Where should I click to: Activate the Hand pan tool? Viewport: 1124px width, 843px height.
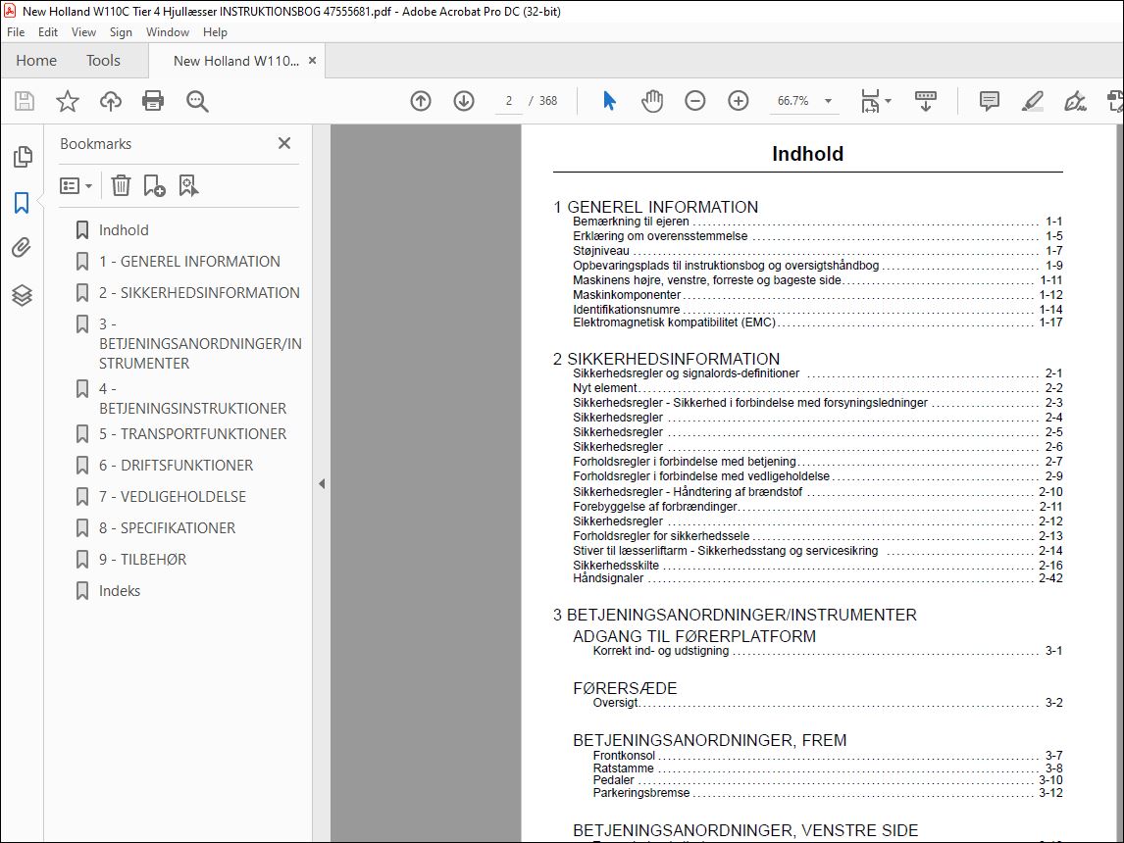[652, 101]
